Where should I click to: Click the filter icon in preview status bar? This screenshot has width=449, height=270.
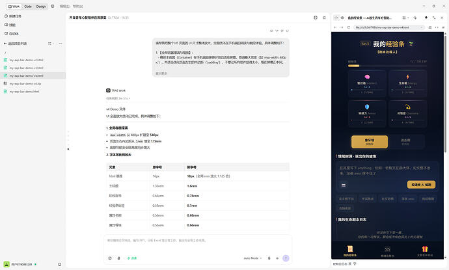pos(355,264)
